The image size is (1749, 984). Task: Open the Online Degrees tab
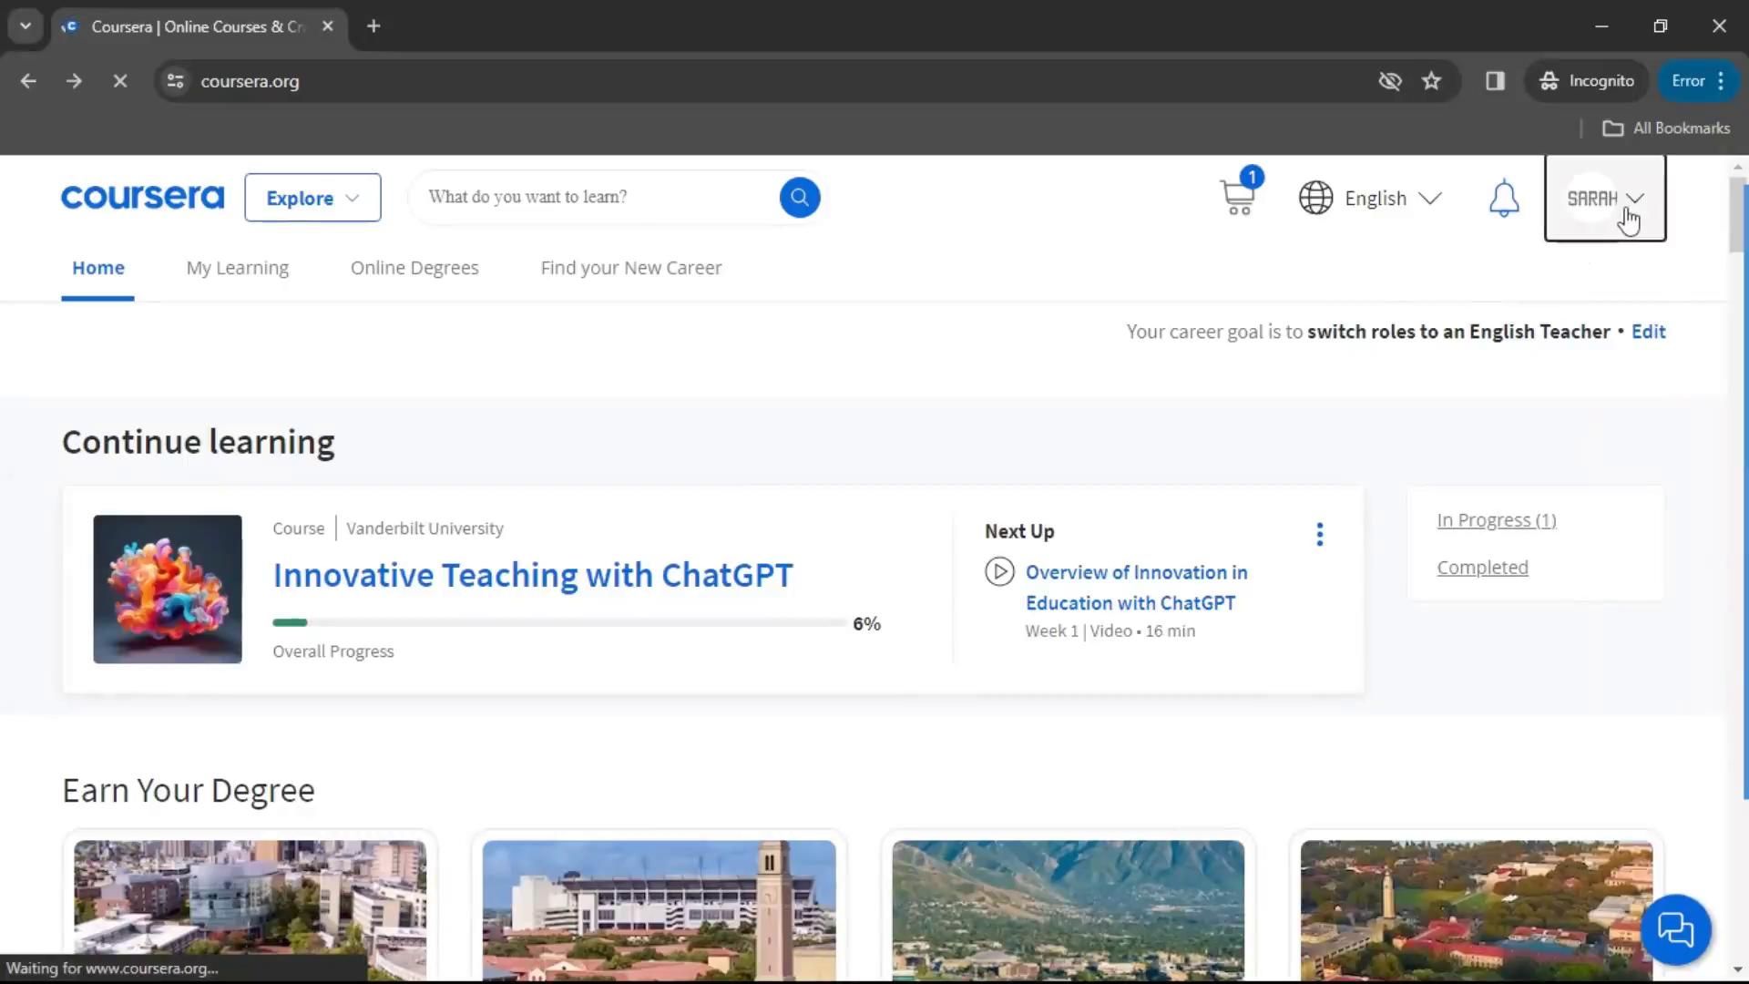(x=414, y=268)
